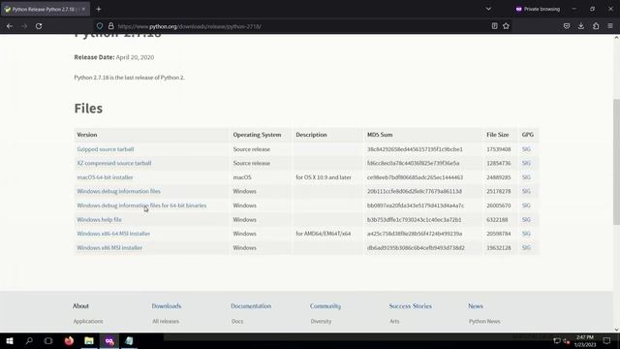Switch to Firefox private browsing taskbar icon
The width and height of the screenshot is (620, 349).
click(109, 340)
